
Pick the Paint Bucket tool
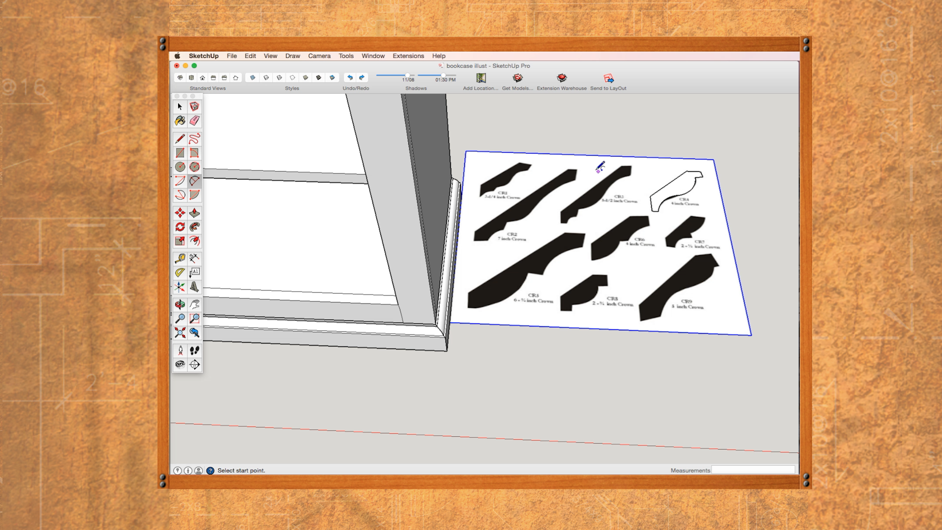point(180,121)
